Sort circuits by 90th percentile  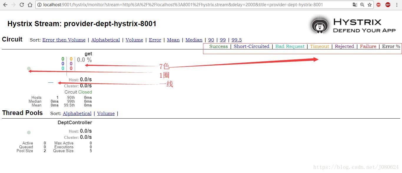211,40
